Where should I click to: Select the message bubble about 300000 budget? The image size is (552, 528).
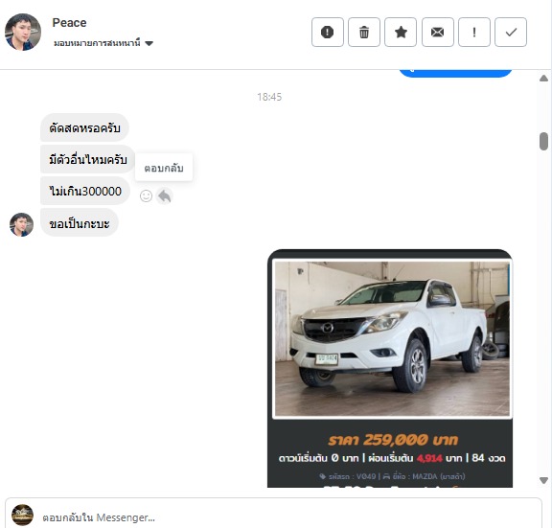(x=85, y=191)
